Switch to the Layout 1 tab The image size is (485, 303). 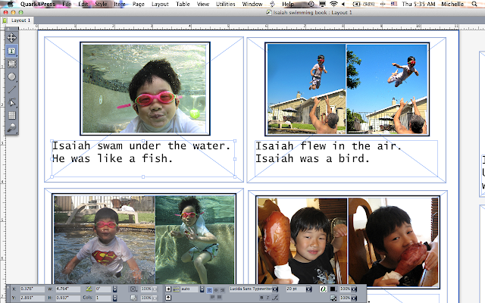click(20, 20)
